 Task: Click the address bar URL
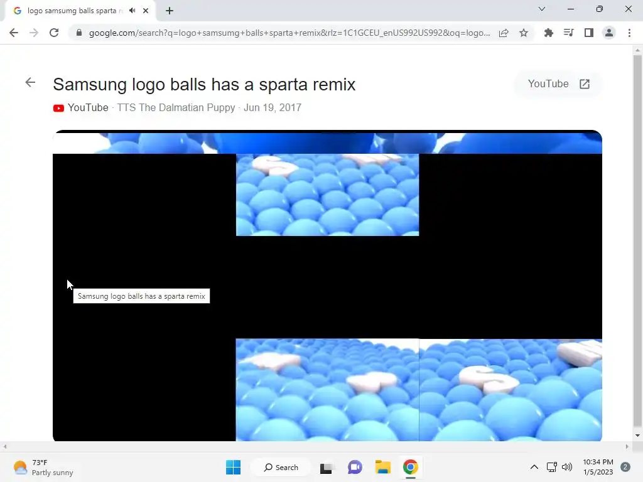click(289, 33)
